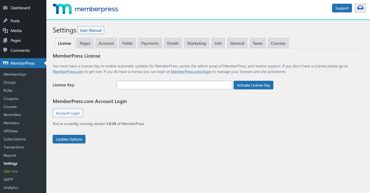Image resolution: width=370 pixels, height=193 pixels.
Task: Open the Account settings tab
Action: [106, 43]
